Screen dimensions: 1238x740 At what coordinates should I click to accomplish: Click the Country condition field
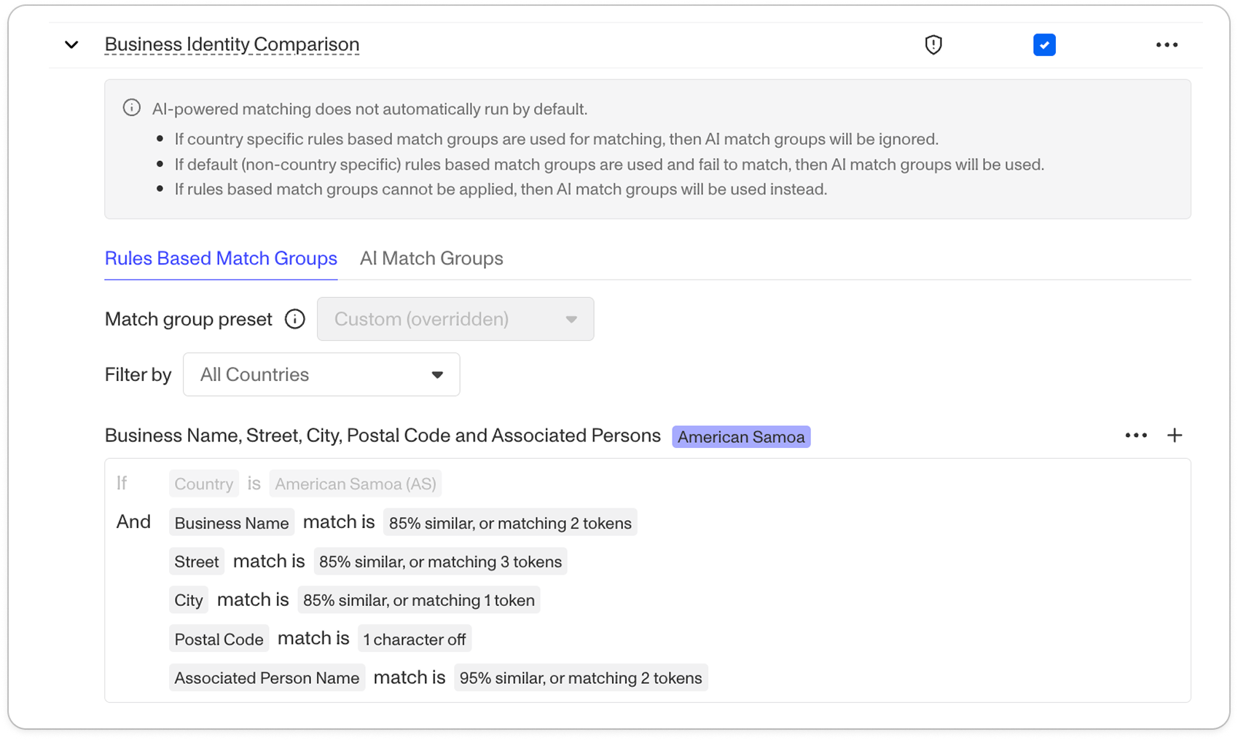(x=204, y=484)
